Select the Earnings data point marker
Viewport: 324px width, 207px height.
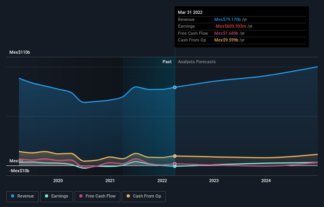point(174,166)
